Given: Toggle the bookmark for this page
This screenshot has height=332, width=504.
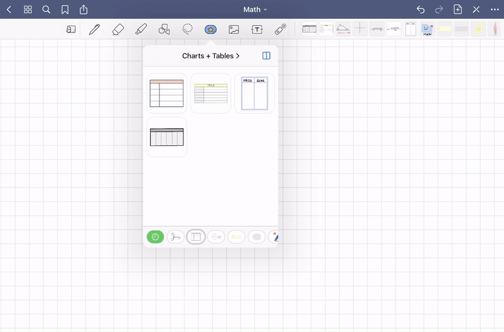Looking at the screenshot, I should click(x=65, y=9).
